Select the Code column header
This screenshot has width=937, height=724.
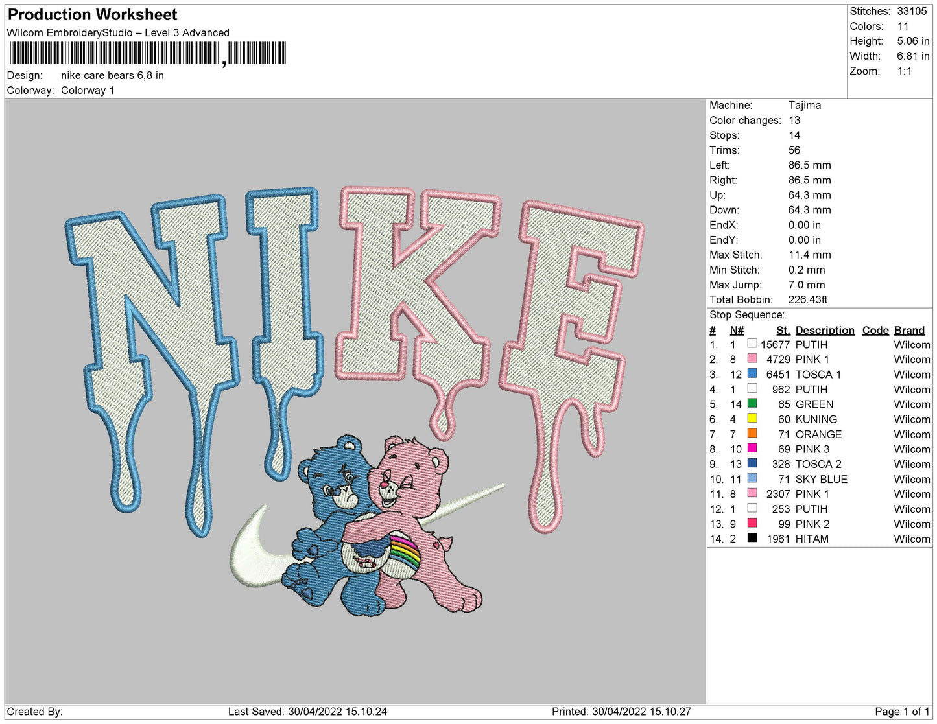click(x=875, y=331)
